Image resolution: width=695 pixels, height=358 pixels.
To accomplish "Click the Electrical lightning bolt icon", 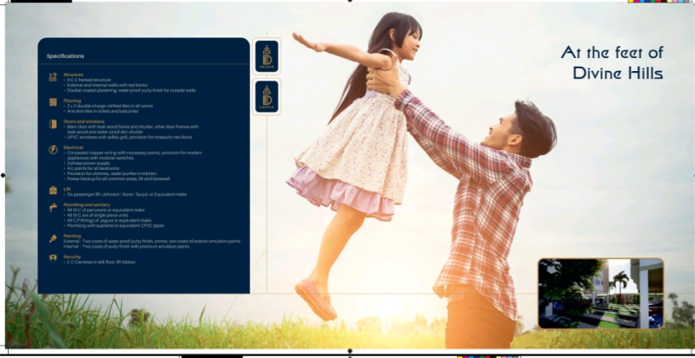I will click(53, 149).
